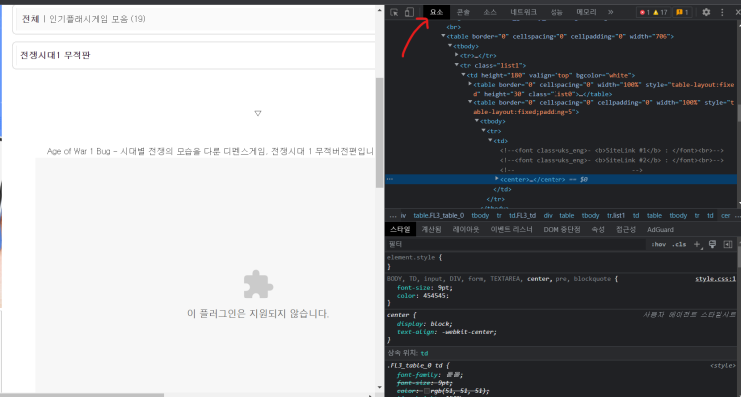Select table.FL3_table_0 in the breadcrumb
This screenshot has width=741, height=397.
[438, 216]
